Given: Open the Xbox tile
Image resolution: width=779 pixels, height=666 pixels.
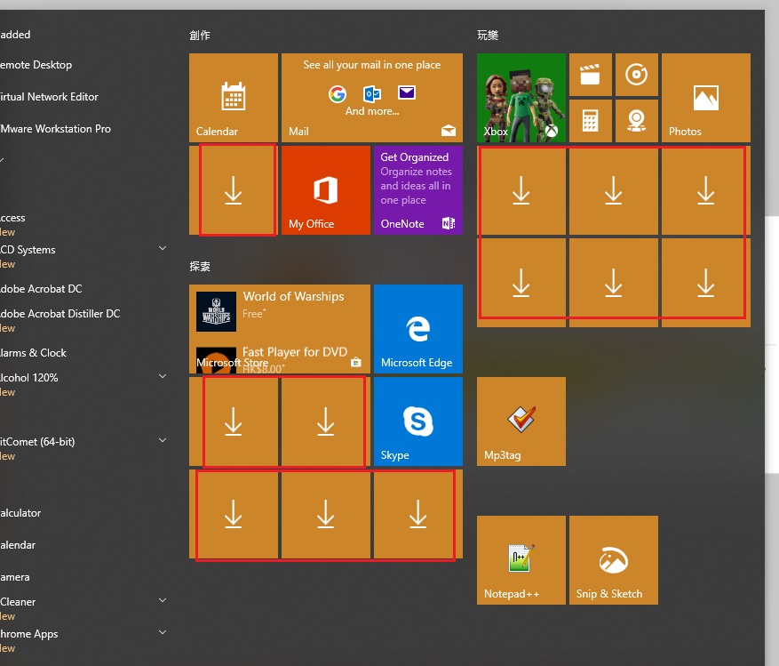Looking at the screenshot, I should tap(521, 98).
